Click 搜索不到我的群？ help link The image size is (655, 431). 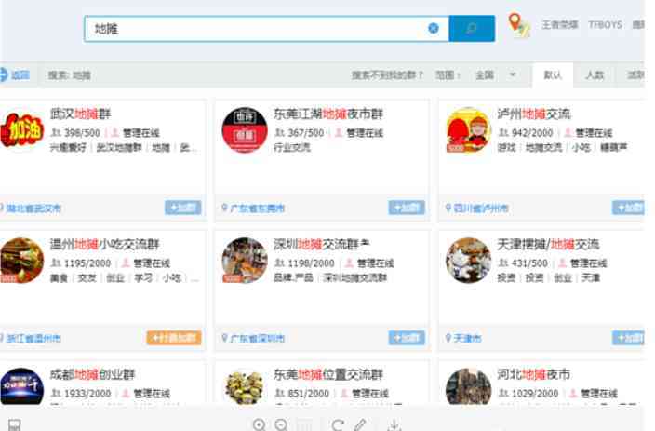coord(387,74)
